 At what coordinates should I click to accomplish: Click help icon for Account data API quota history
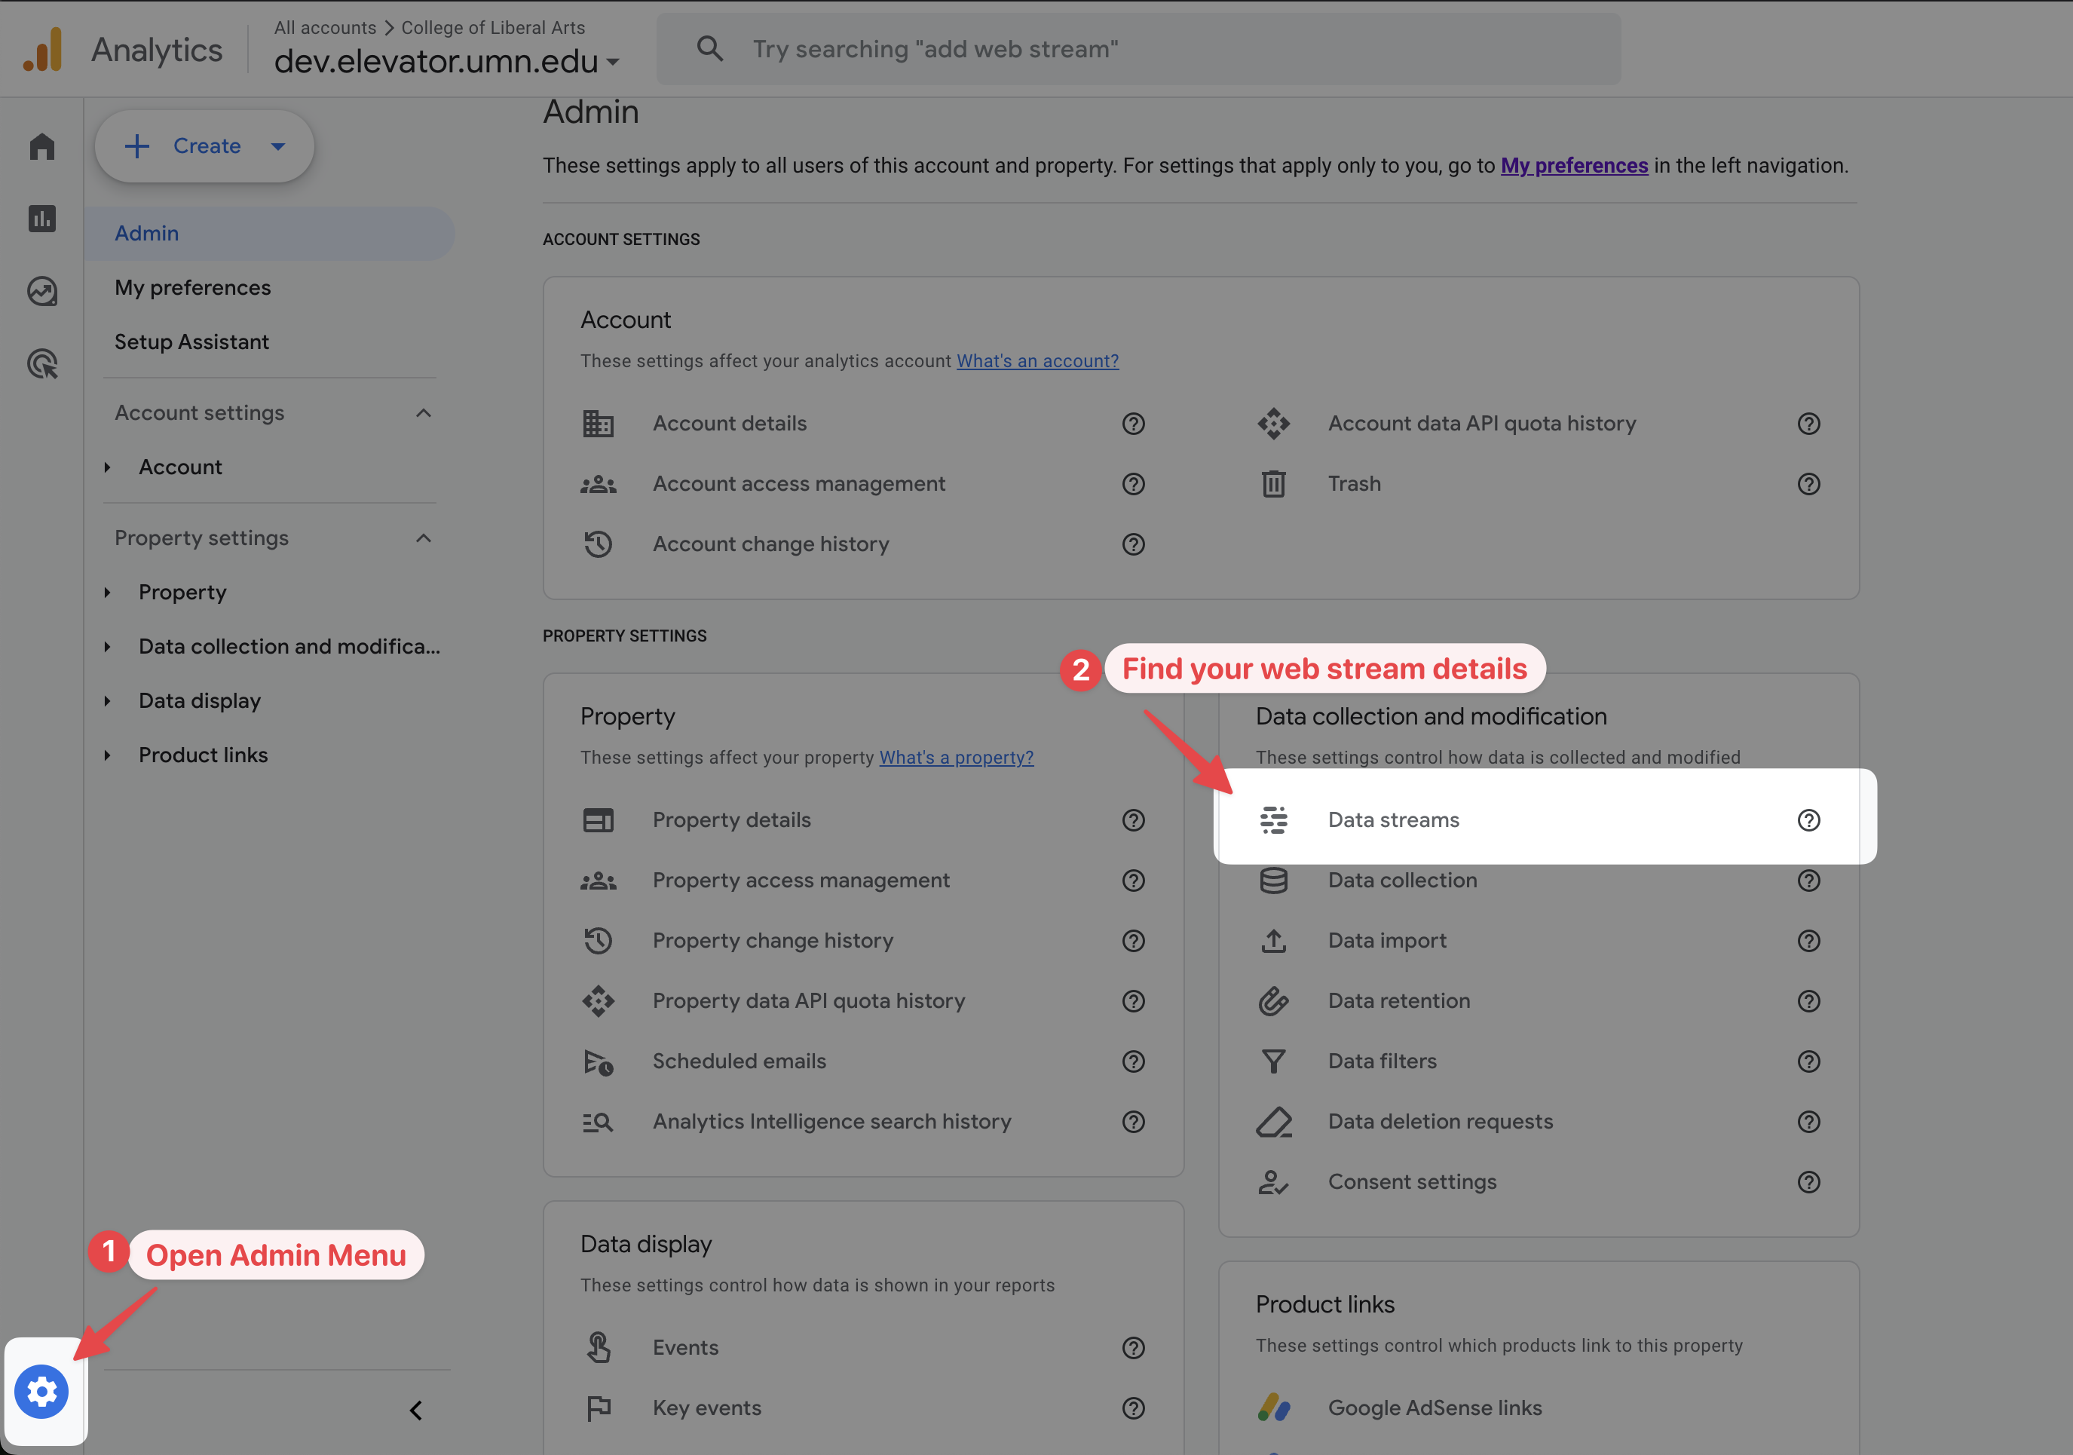point(1808,424)
